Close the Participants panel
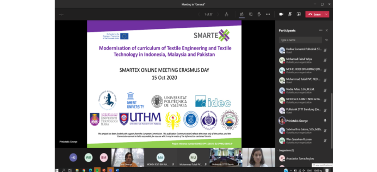Screen dimensions: 377x172 click(x=327, y=30)
